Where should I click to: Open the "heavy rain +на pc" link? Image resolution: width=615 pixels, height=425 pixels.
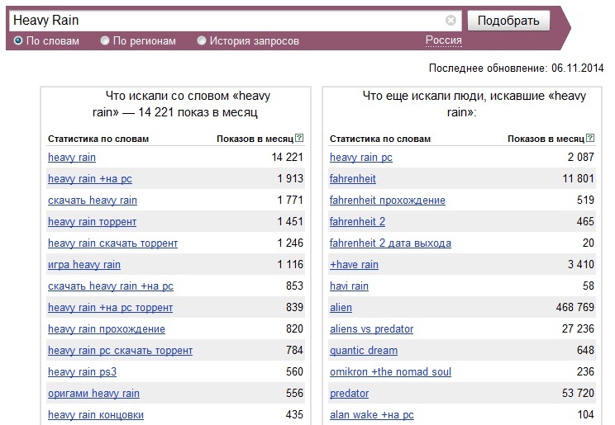pyautogui.click(x=90, y=179)
